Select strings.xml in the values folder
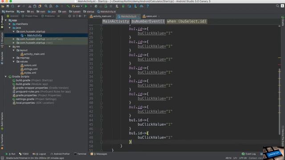Screen dimensions: 285x160 [x=31, y=69]
